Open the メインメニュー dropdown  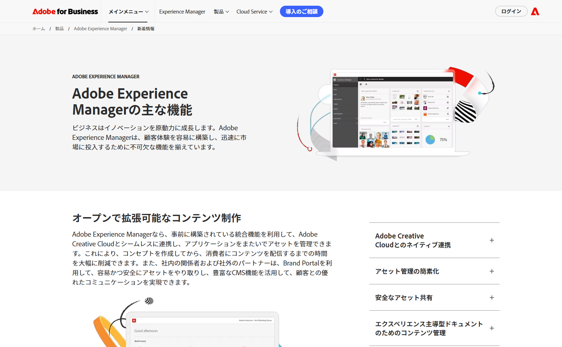[x=129, y=12]
